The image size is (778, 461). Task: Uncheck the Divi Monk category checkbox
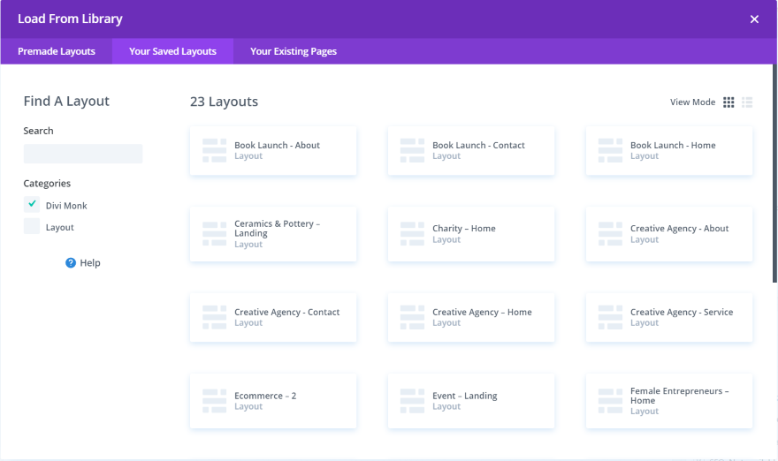point(32,204)
